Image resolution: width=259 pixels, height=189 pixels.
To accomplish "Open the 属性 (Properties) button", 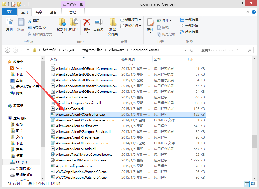I will pos(150,25).
